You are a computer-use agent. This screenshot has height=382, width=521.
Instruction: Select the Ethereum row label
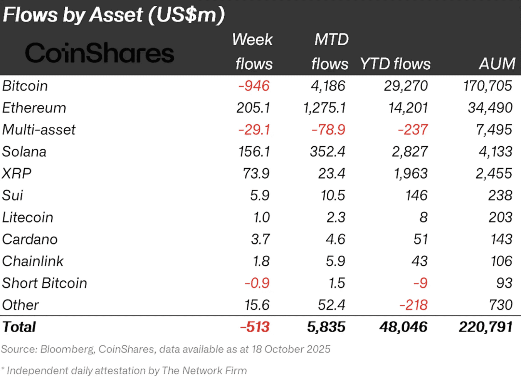coord(34,108)
